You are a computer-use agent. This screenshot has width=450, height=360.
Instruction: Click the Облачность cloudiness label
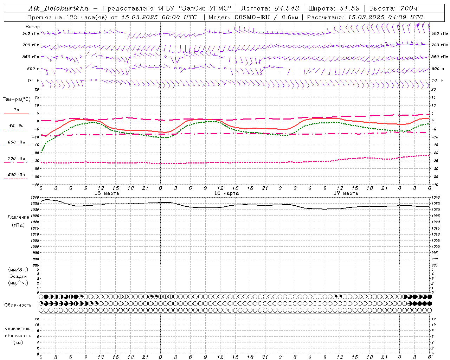(x=18, y=305)
